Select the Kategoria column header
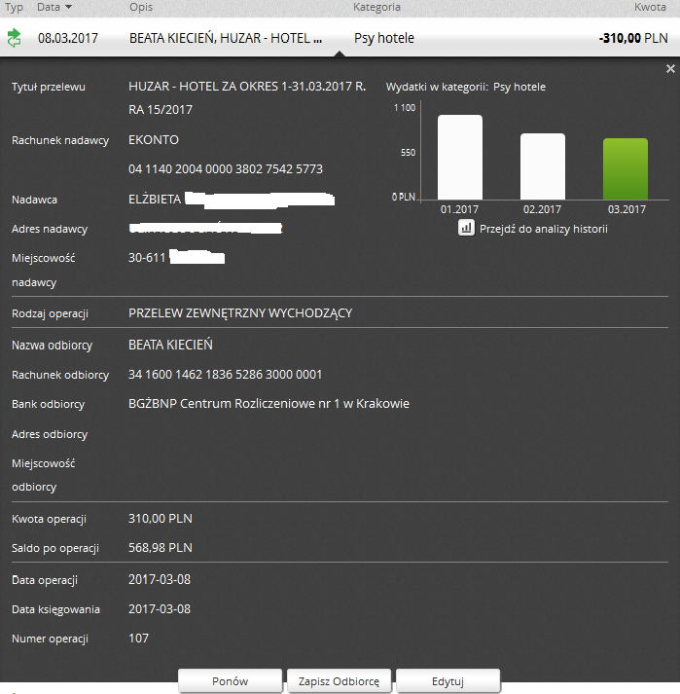 [x=376, y=7]
